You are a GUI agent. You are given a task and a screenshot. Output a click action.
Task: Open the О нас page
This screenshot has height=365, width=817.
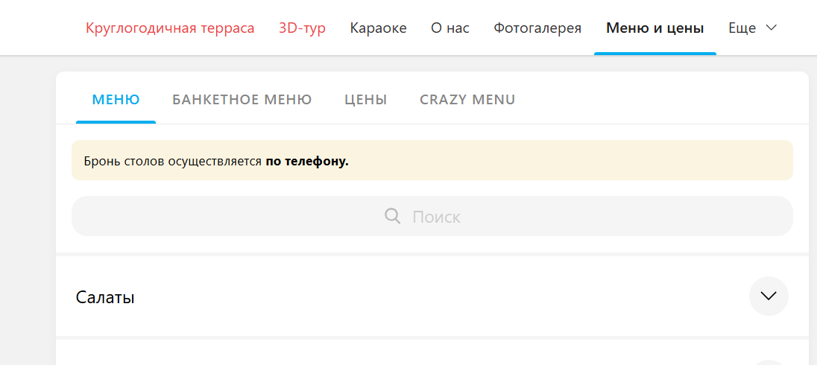[x=450, y=28]
